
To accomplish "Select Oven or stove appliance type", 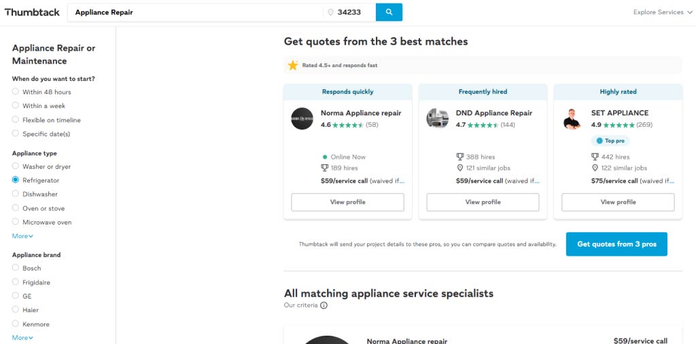I will tap(16, 208).
